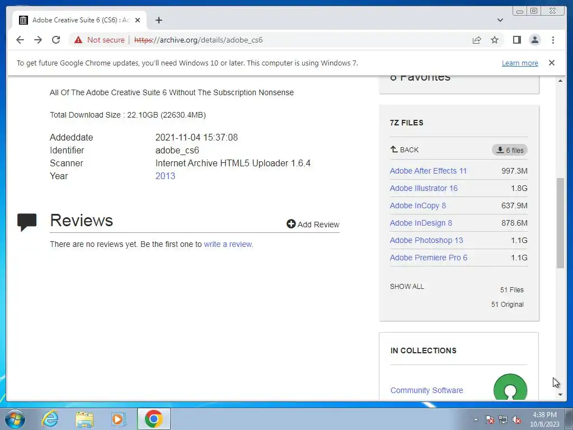The width and height of the screenshot is (573, 430).
Task: Reload the archive.org page
Action: click(56, 40)
